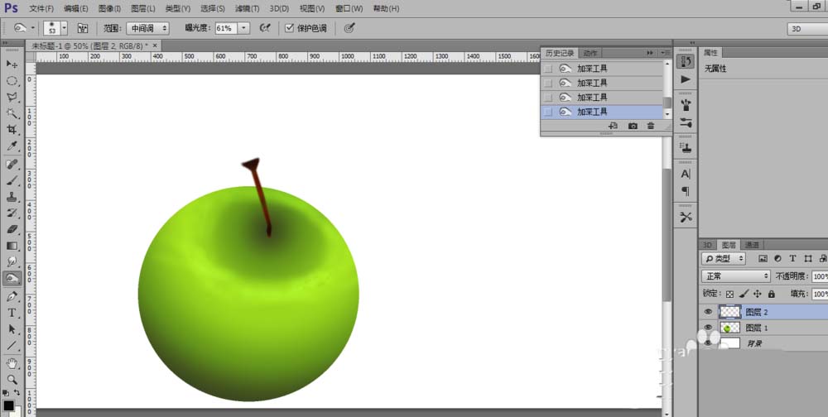Pick the Horizontal Type tool

[12, 313]
